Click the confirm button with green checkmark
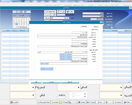The image size is (132, 105). click(53, 15)
